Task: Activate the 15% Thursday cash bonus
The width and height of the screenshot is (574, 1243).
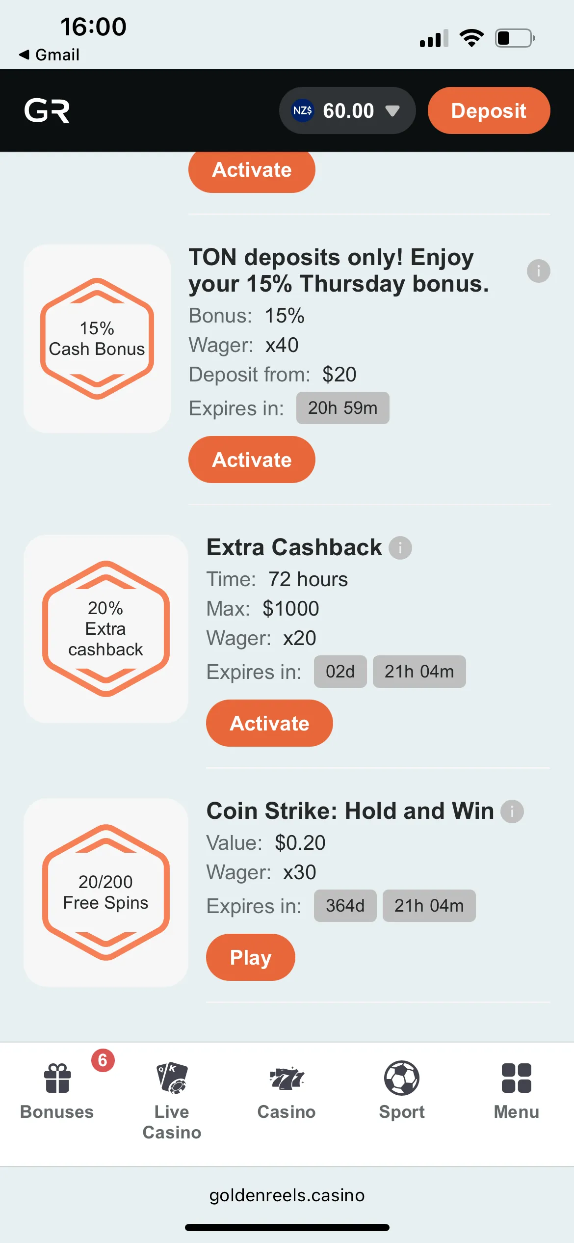Action: [252, 459]
